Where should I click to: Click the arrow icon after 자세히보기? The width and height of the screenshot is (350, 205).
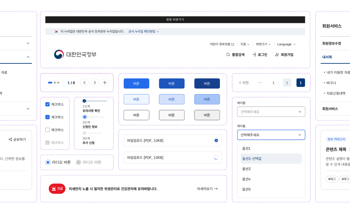point(216,189)
